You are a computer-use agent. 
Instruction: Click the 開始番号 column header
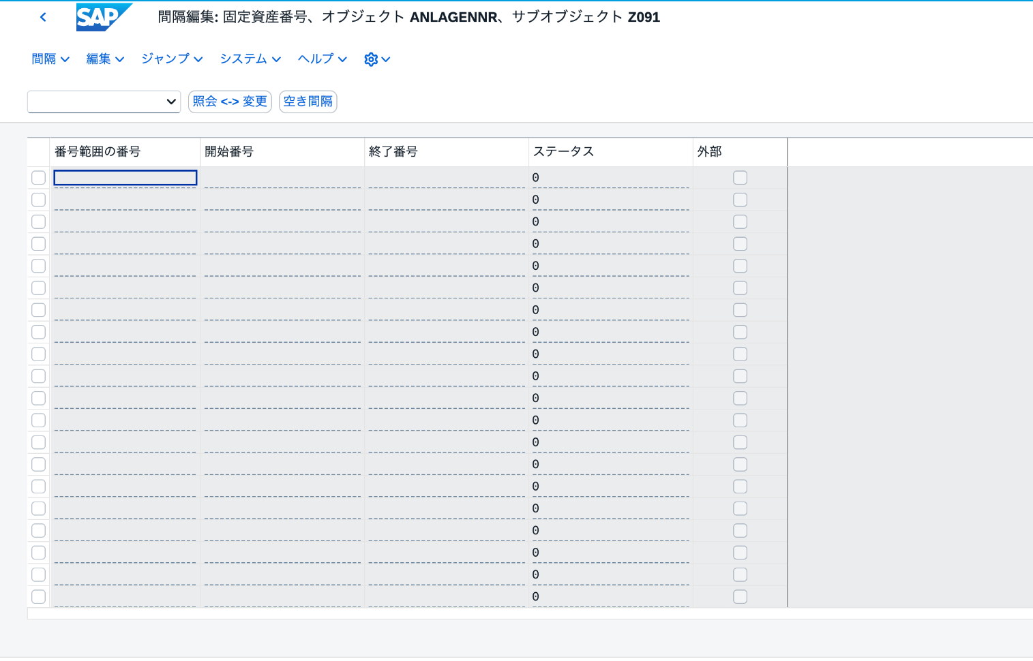[x=282, y=152]
